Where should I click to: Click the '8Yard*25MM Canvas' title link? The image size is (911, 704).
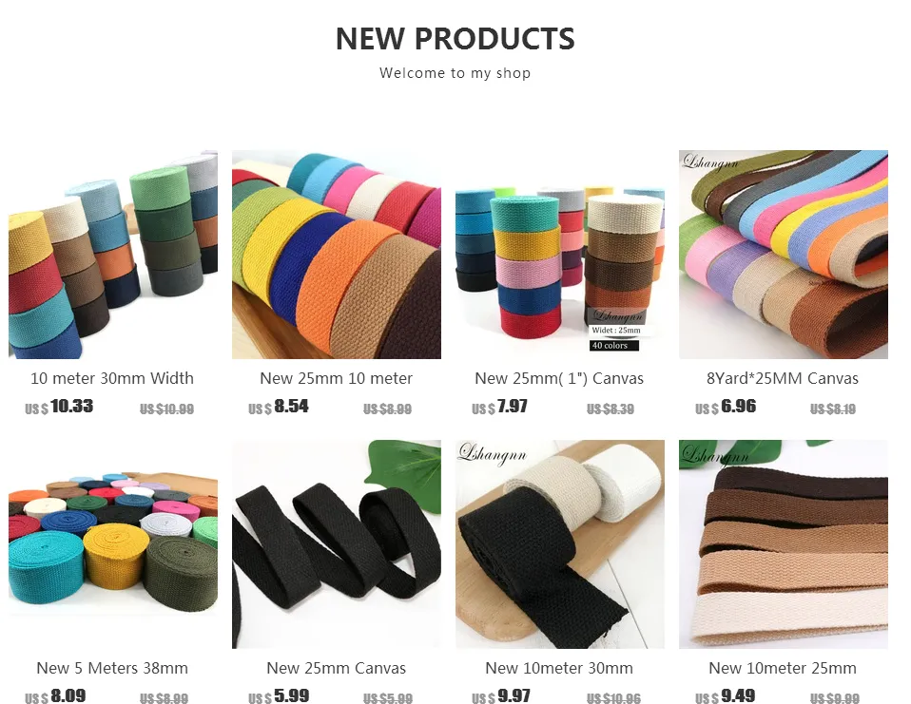[782, 378]
